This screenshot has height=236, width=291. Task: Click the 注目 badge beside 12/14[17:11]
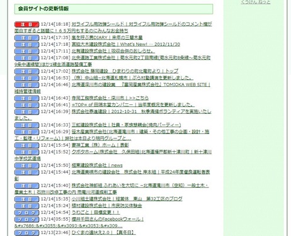coord(26,51)
